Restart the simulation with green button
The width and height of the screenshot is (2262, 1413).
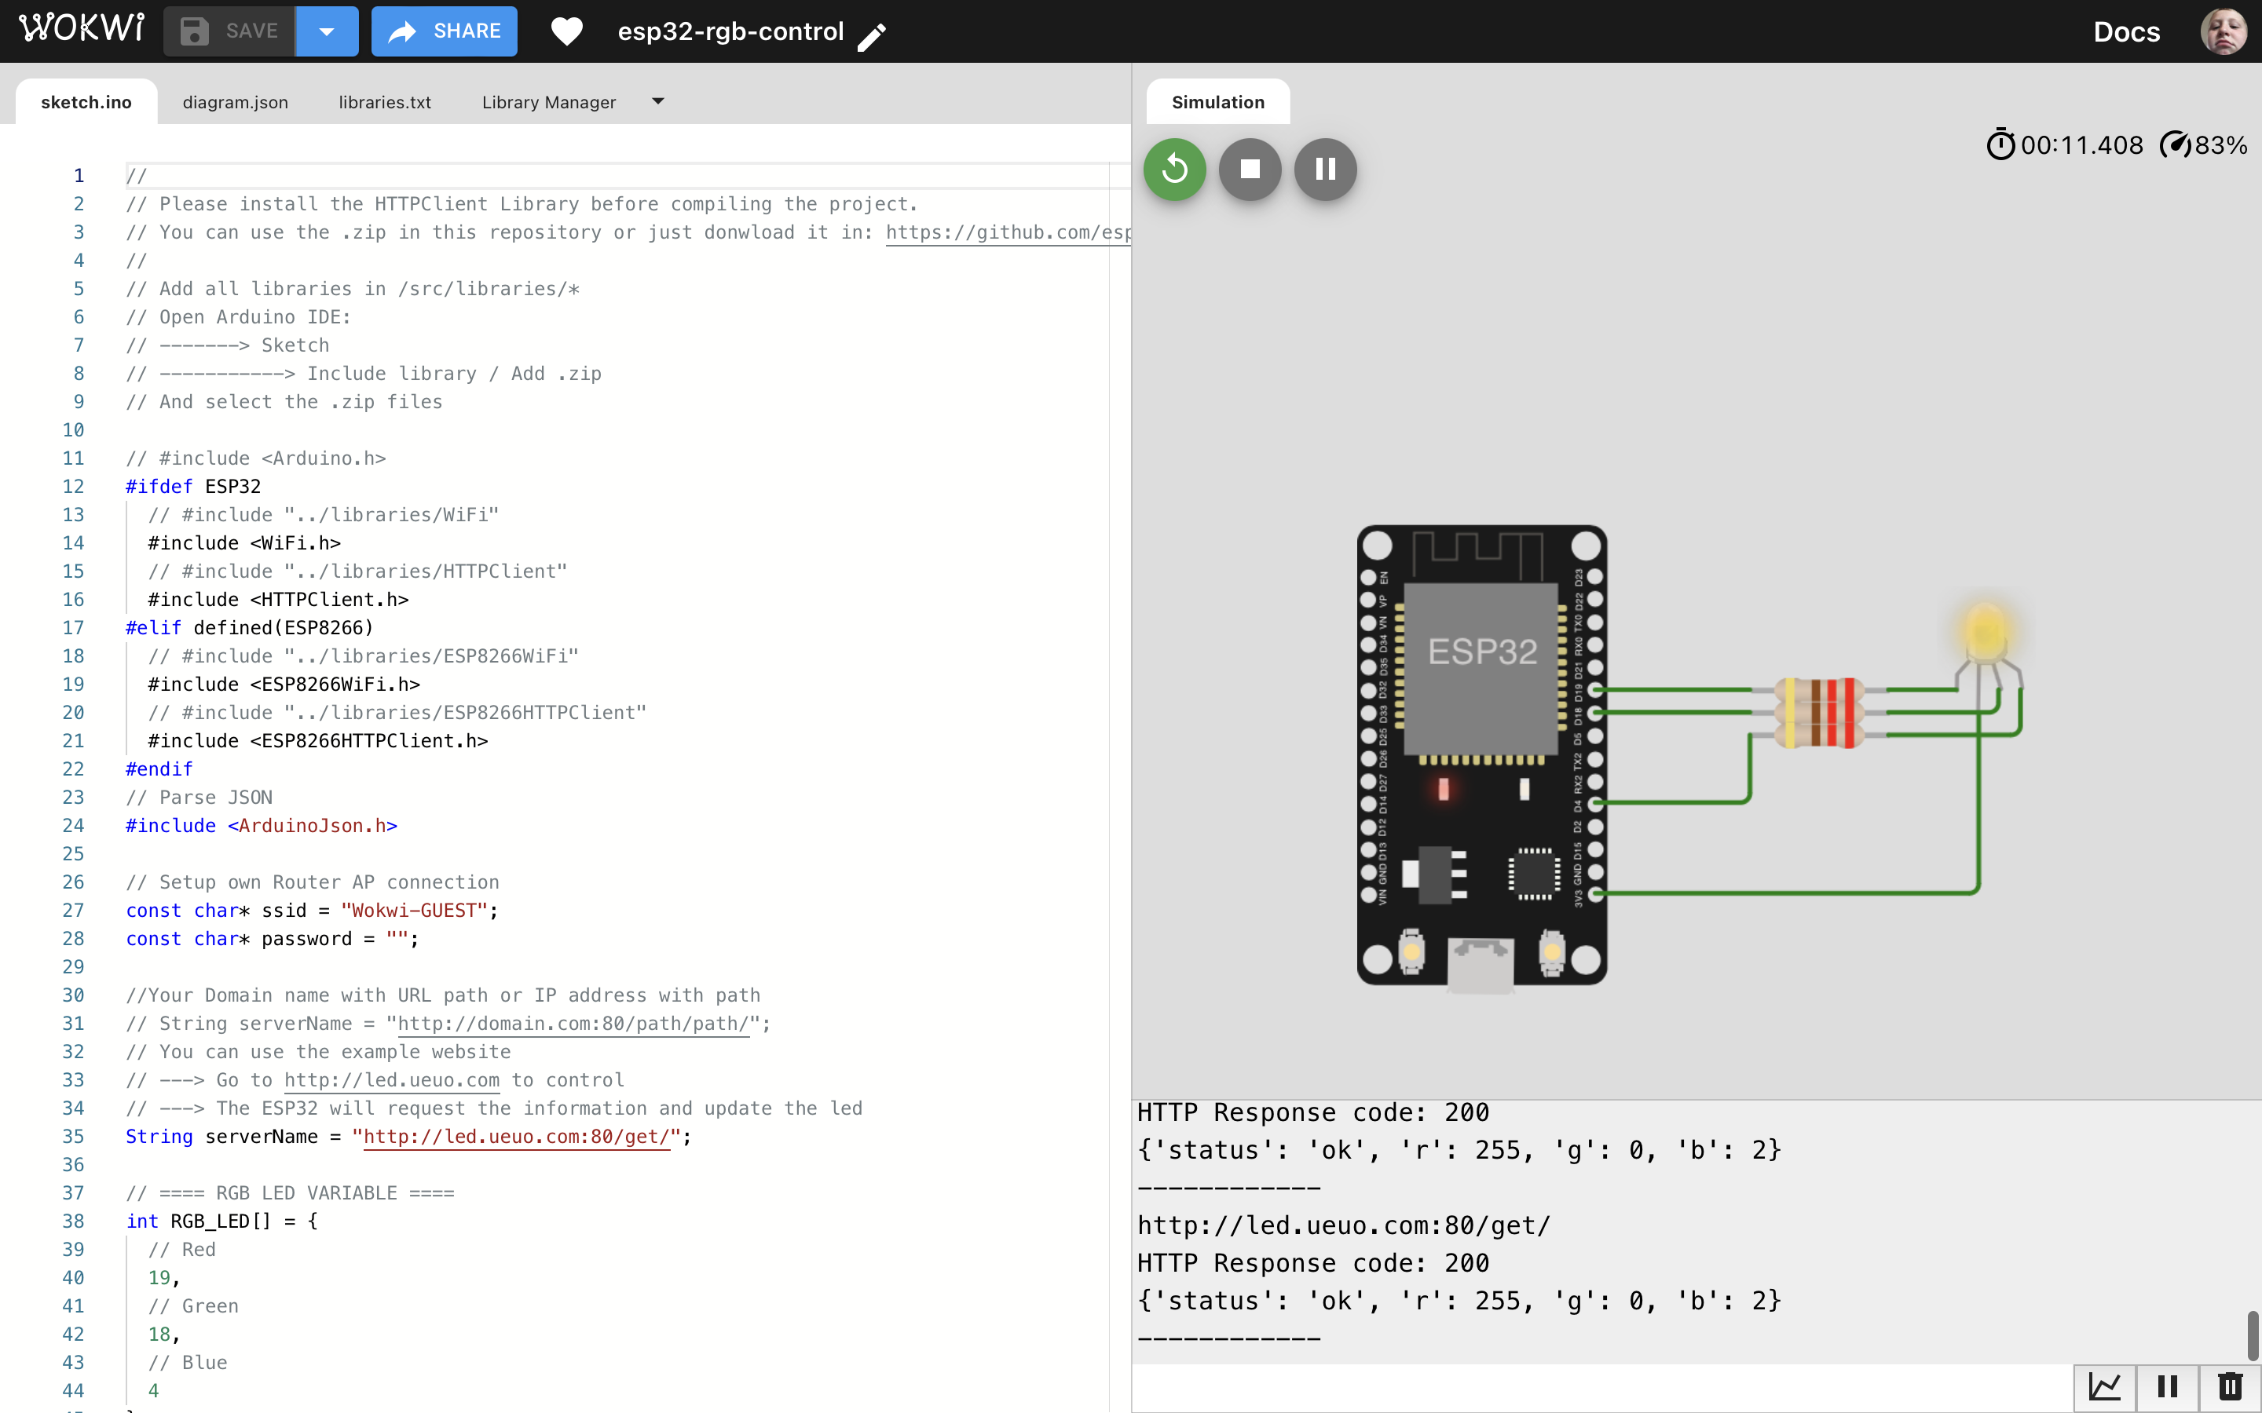pos(1174,169)
